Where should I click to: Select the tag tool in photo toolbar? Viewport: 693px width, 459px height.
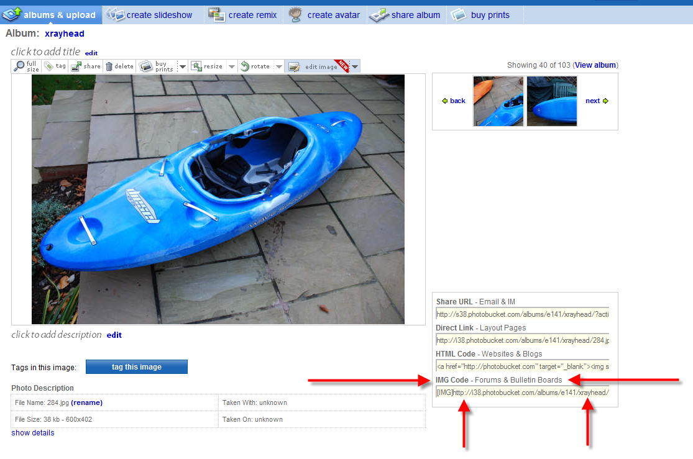48,66
